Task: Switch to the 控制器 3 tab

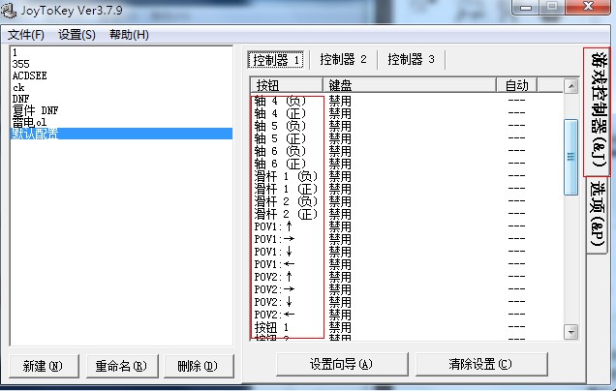Action: [x=411, y=60]
